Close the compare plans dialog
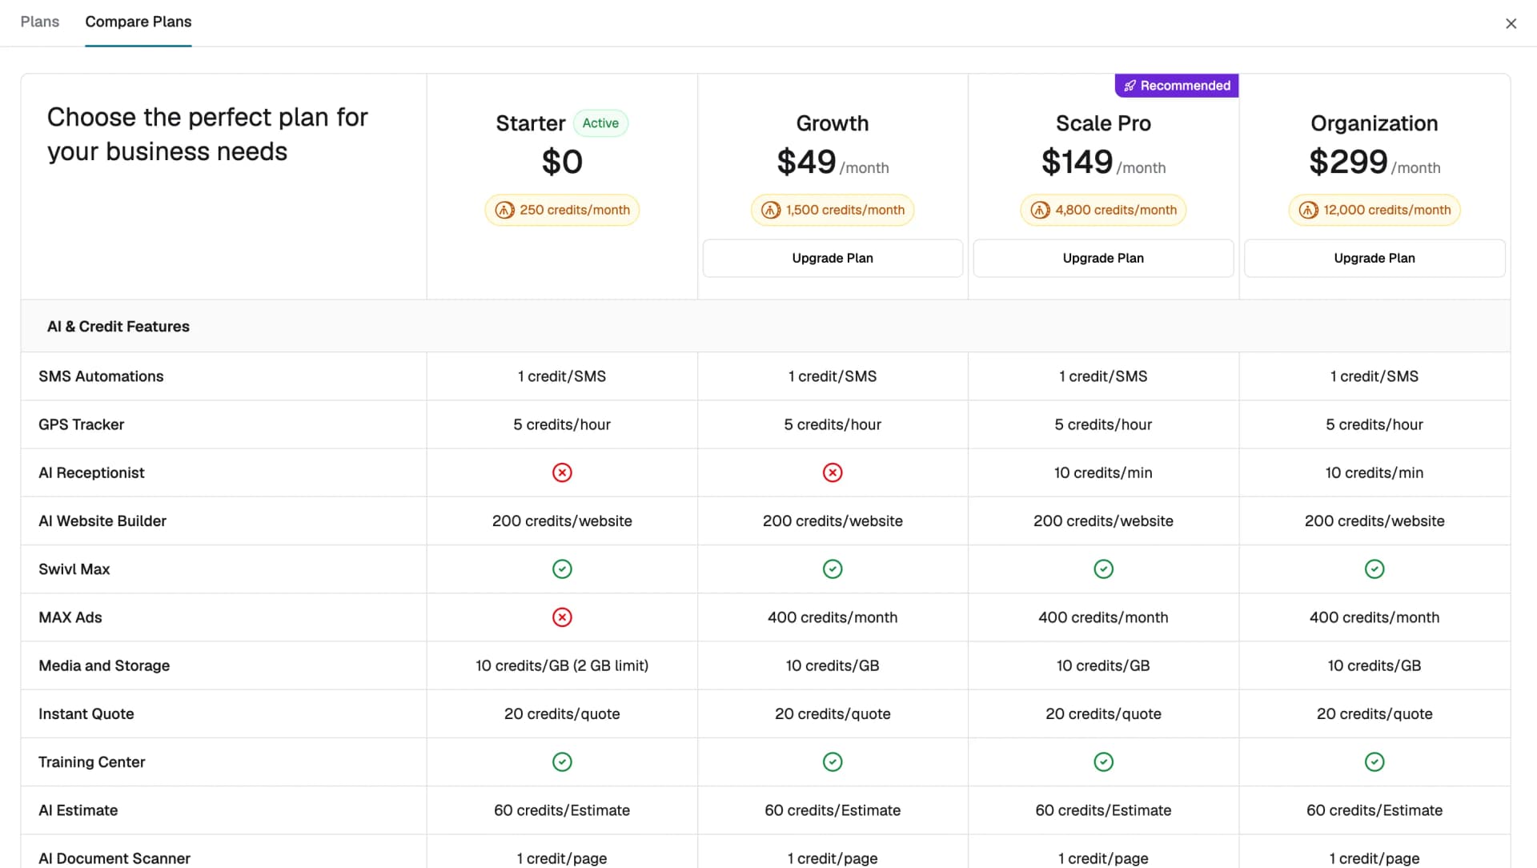 click(x=1511, y=23)
